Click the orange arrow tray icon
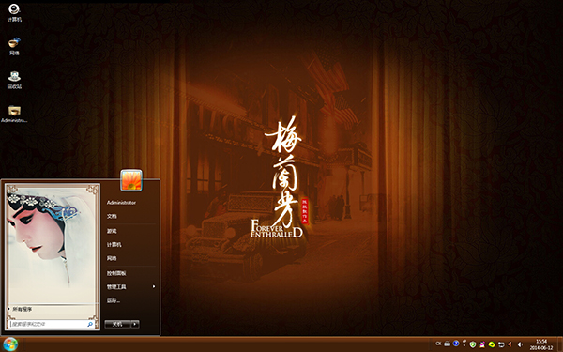This screenshot has width=563, height=352. [510, 344]
